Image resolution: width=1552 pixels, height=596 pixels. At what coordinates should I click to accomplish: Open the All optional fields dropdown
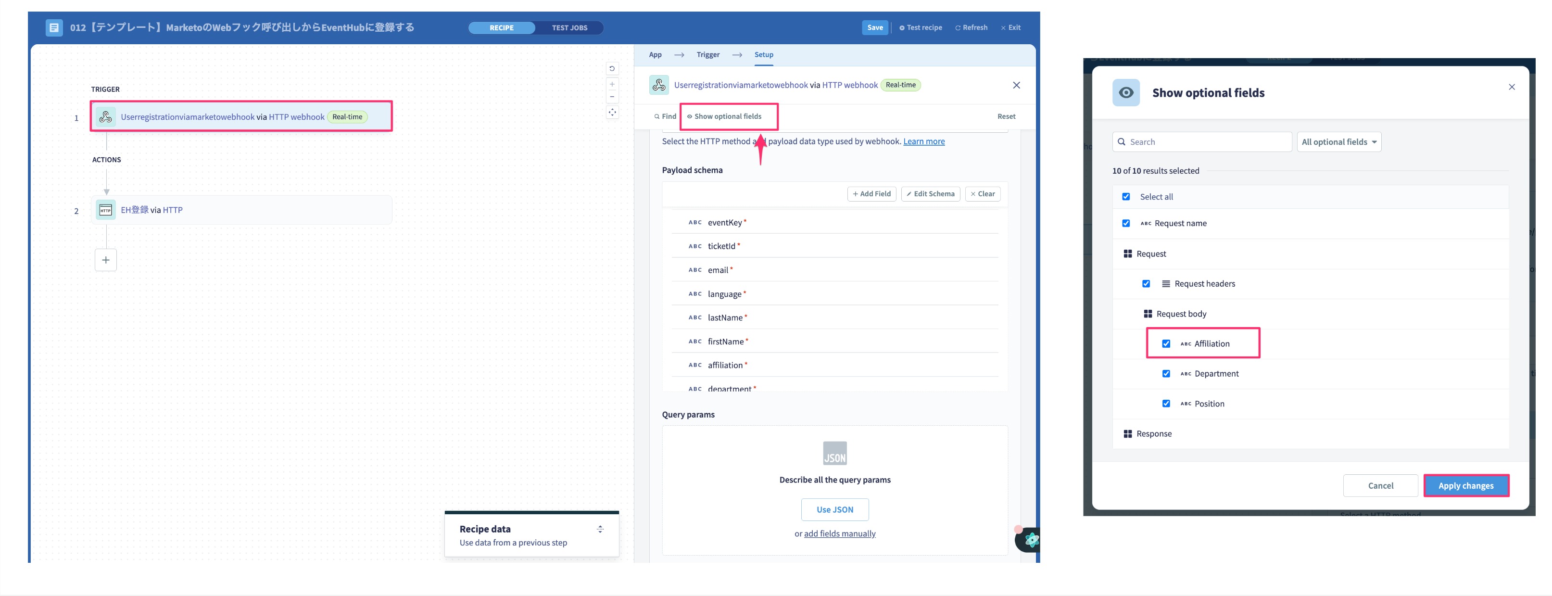1339,142
